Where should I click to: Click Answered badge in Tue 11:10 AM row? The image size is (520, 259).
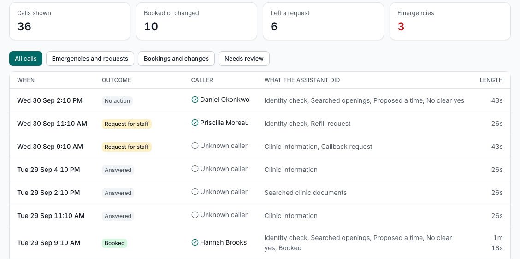click(118, 216)
